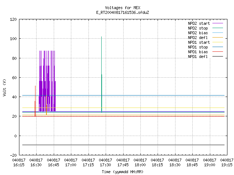The height and width of the screenshot is (175, 234).
Task: Click the light blue NPD2 bias legend line
Action: pos(218,33)
